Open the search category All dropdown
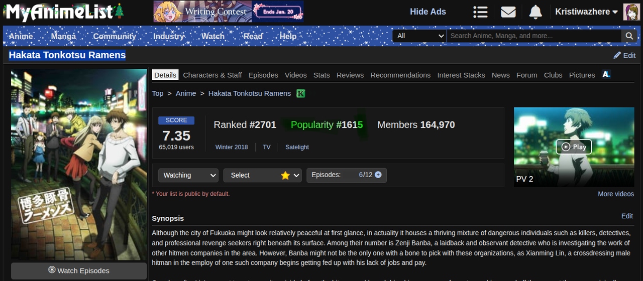 coord(419,36)
